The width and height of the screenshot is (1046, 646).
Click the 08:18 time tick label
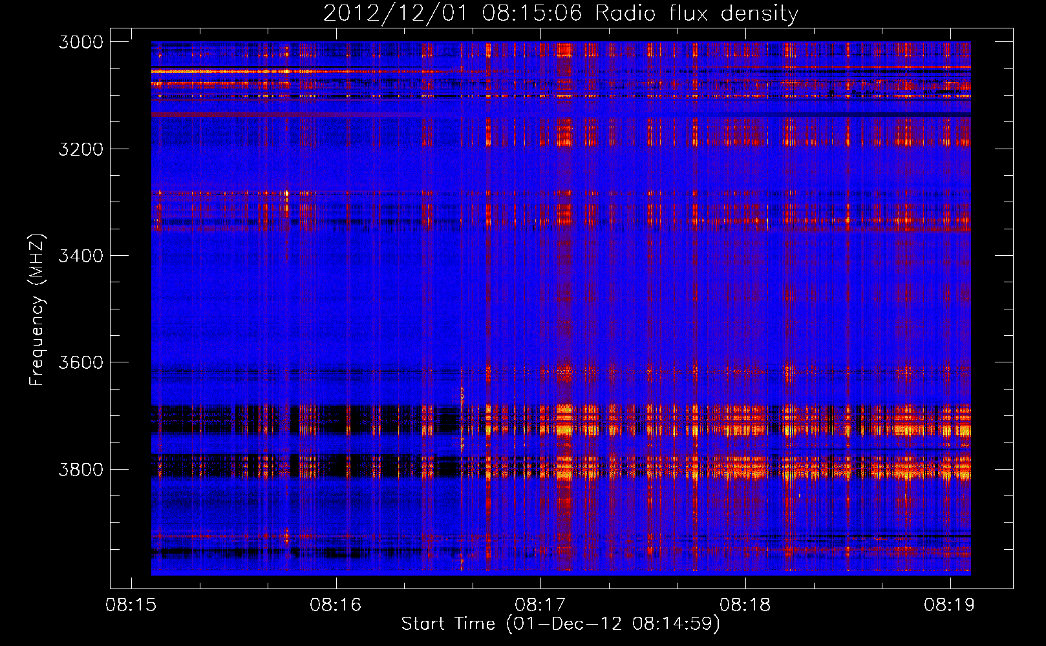pyautogui.click(x=745, y=605)
